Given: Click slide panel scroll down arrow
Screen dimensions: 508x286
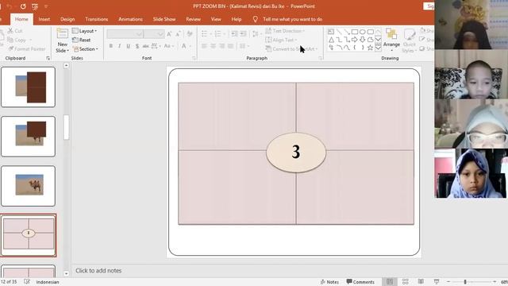Looking at the screenshot, I should [x=66, y=273].
